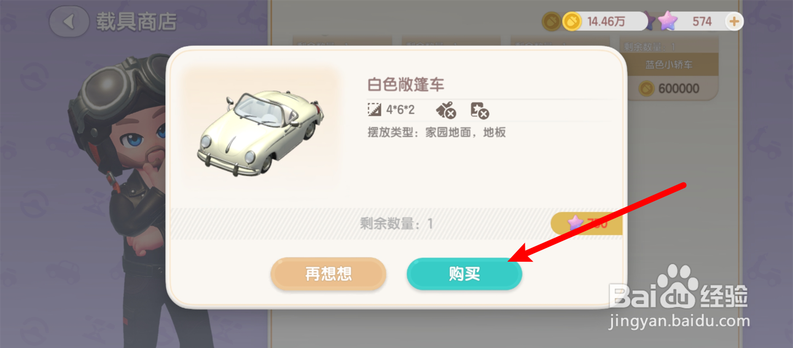Viewport: 793px width, 348px height.
Task: Tap the 剩余数量:1 stock bar
Action: tap(396, 223)
